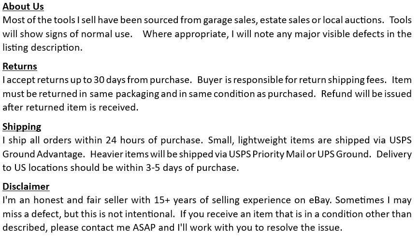Screen dimensions: 419x237
Task: Click the word ASAP in last line
Action: pos(144,227)
